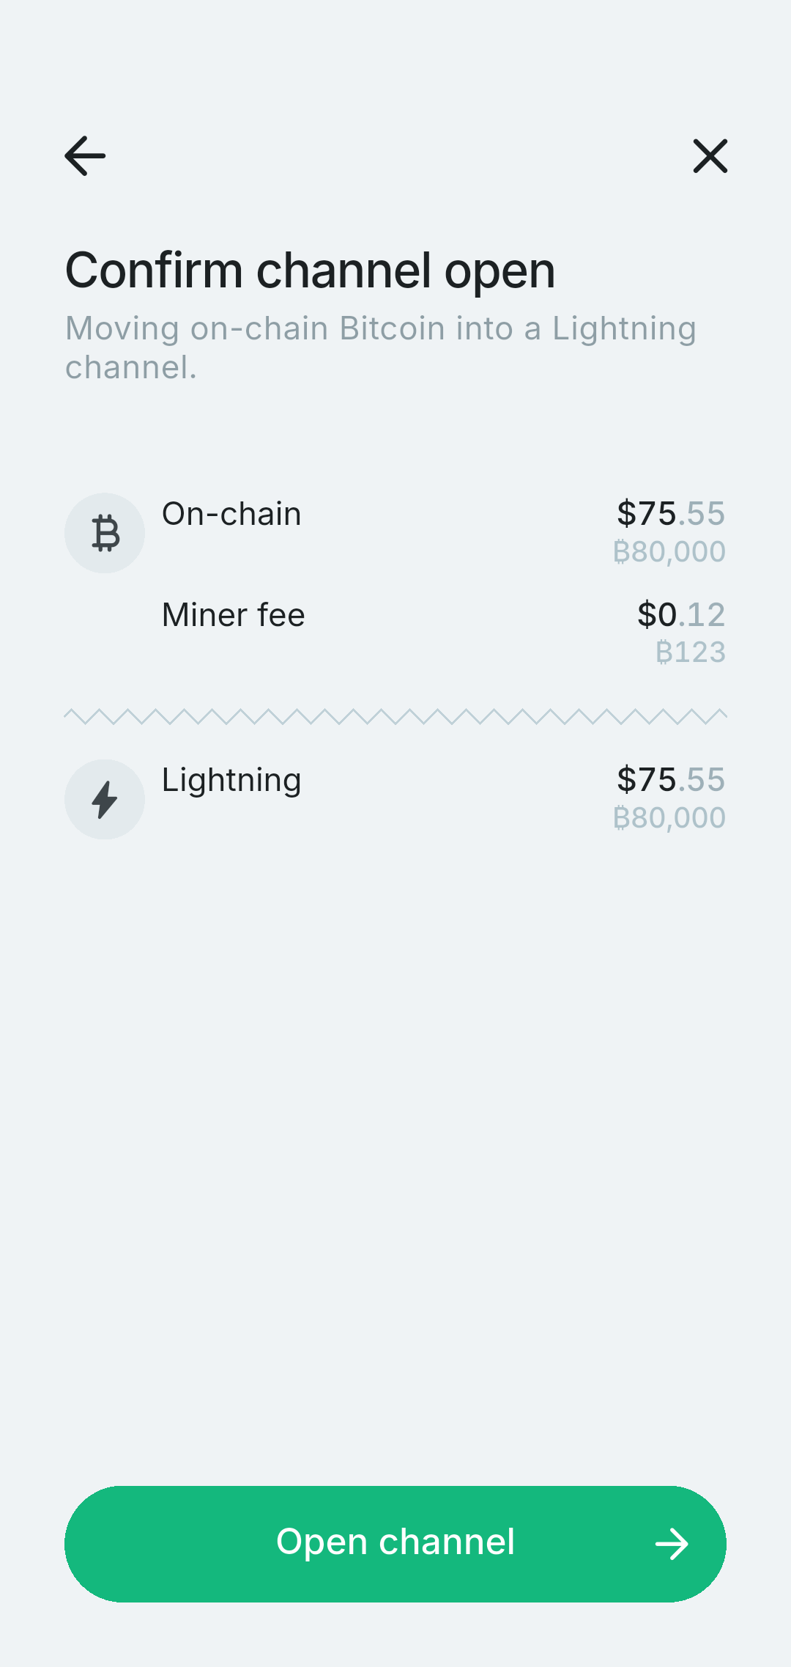Select the Lightning row label
Screen dimensions: 791x1667
231,780
